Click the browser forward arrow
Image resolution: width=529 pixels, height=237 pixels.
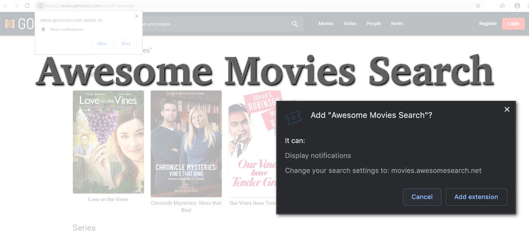pos(16,6)
